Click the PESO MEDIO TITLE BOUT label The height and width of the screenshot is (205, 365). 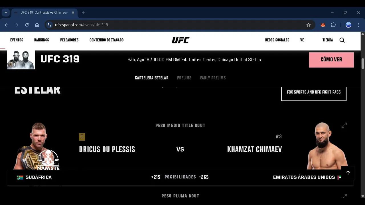[x=180, y=126]
